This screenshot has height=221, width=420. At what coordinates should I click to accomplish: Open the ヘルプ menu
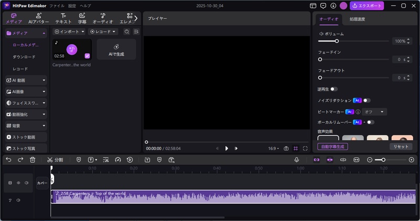point(86,6)
